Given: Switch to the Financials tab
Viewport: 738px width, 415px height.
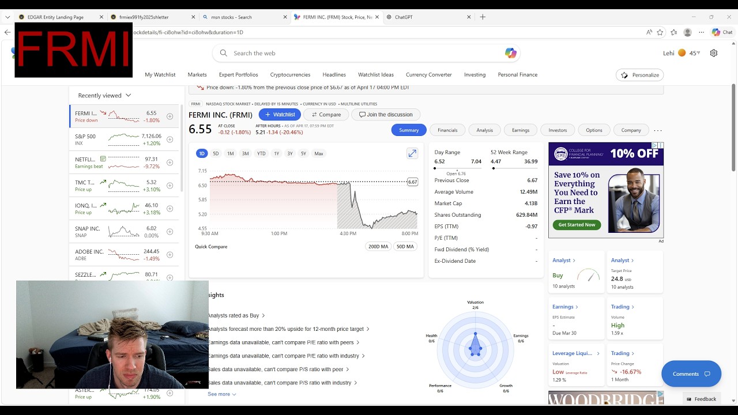Looking at the screenshot, I should pos(447,130).
